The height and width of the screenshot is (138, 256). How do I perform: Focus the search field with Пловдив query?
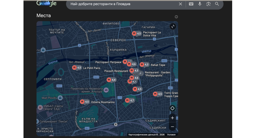[x=123, y=4]
